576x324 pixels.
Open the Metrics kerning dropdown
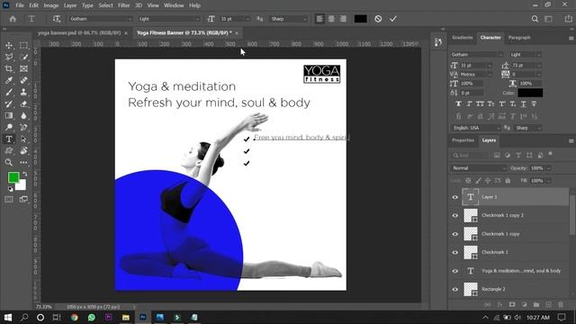[x=476, y=75]
